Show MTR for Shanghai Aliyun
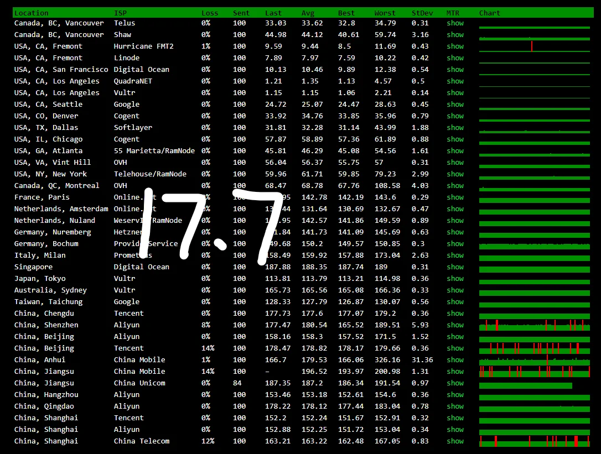The width and height of the screenshot is (601, 454). 455,429
